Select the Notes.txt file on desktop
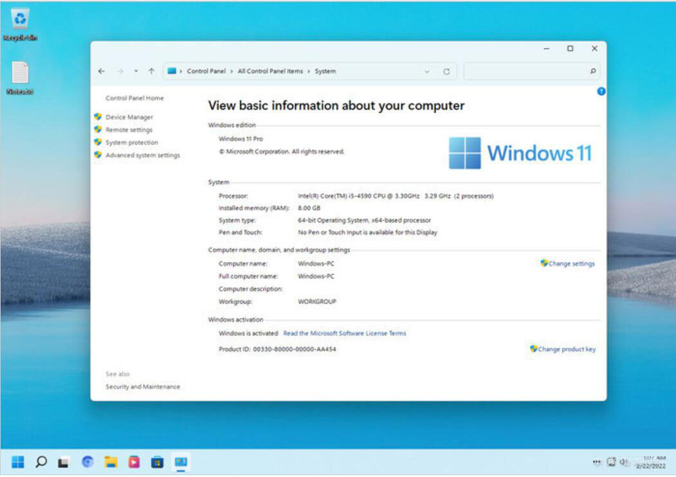This screenshot has width=676, height=477. [x=20, y=78]
